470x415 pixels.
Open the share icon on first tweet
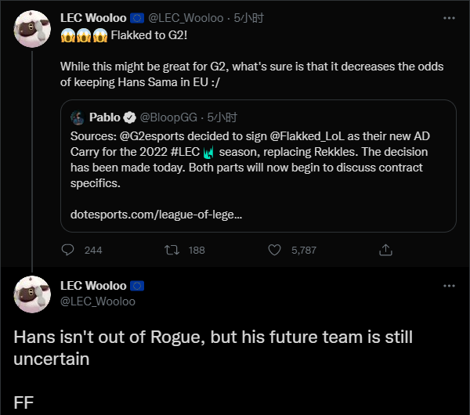pos(385,250)
